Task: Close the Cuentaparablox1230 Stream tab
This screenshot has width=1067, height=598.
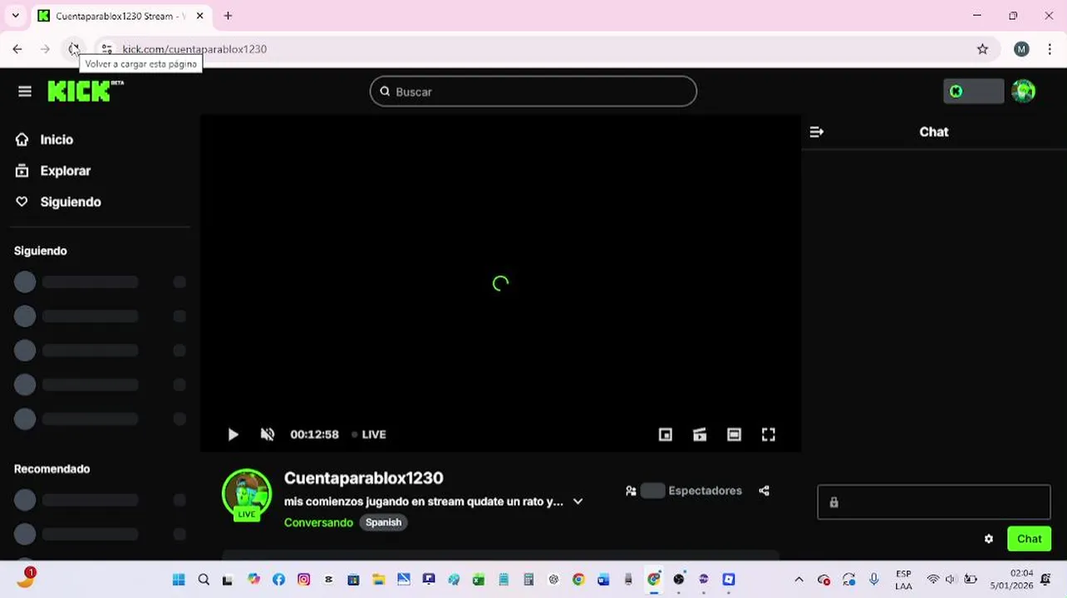Action: click(x=199, y=16)
